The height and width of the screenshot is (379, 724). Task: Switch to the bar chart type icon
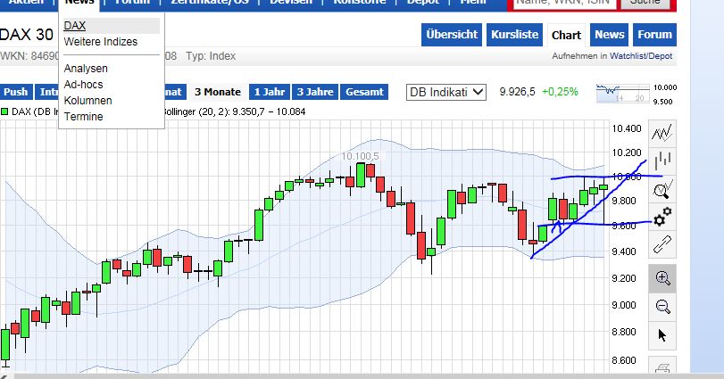pyautogui.click(x=662, y=161)
